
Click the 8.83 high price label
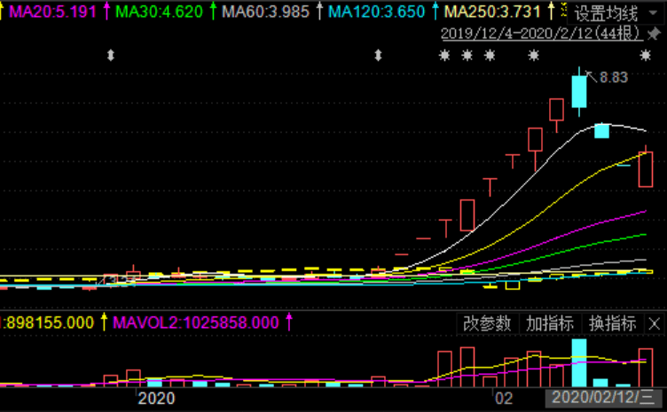coord(614,77)
